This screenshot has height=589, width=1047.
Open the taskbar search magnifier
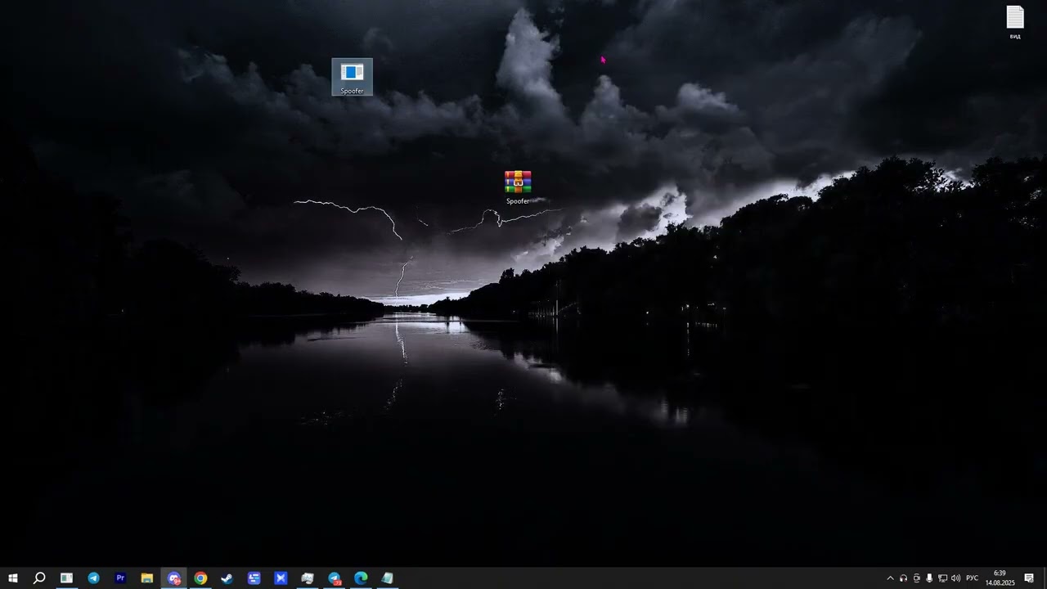(x=39, y=578)
